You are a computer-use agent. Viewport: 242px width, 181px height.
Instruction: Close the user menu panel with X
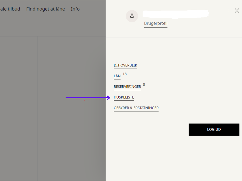[237, 11]
